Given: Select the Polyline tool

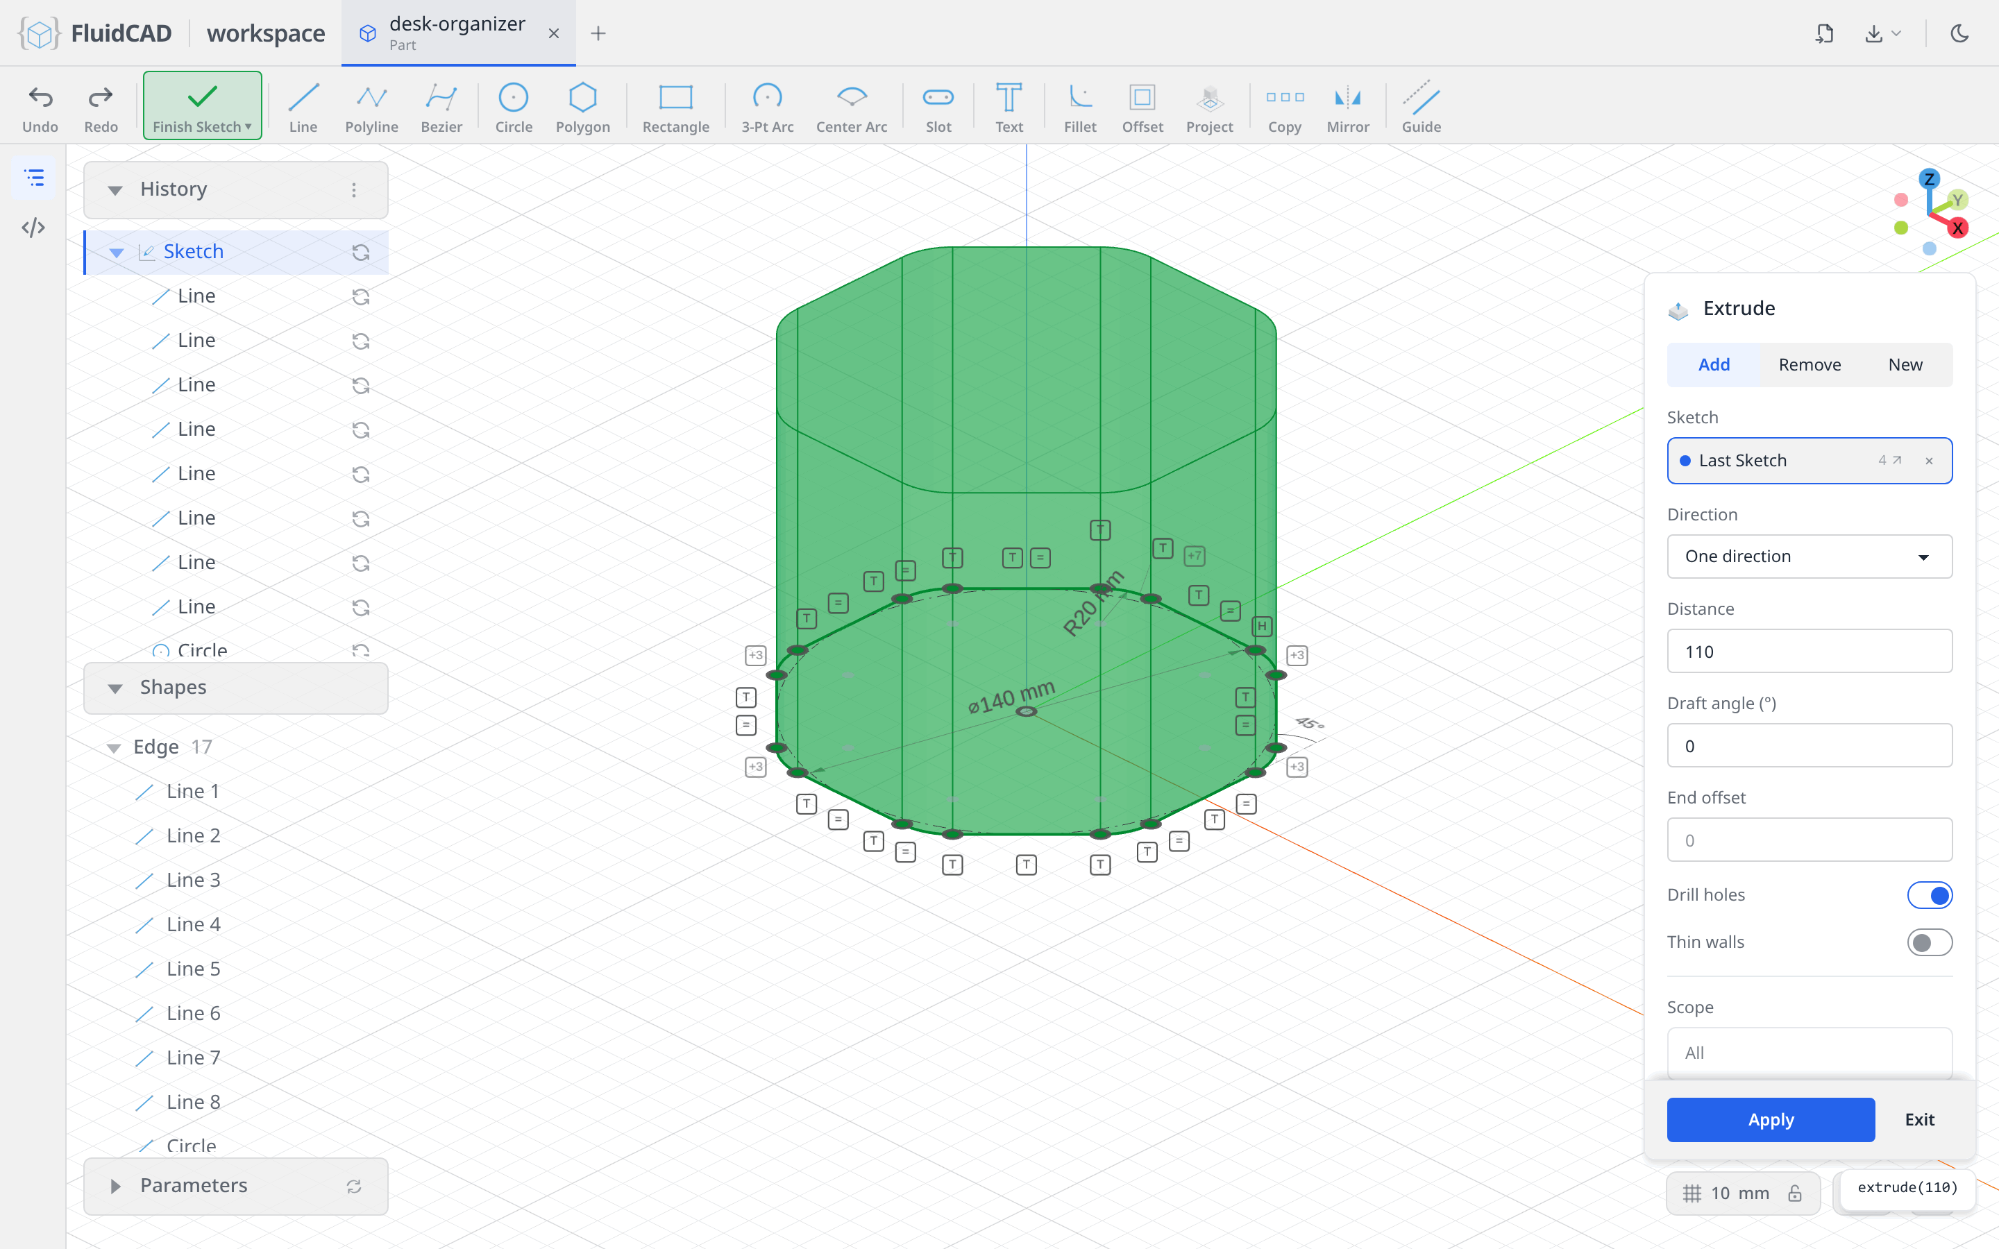Looking at the screenshot, I should (372, 108).
